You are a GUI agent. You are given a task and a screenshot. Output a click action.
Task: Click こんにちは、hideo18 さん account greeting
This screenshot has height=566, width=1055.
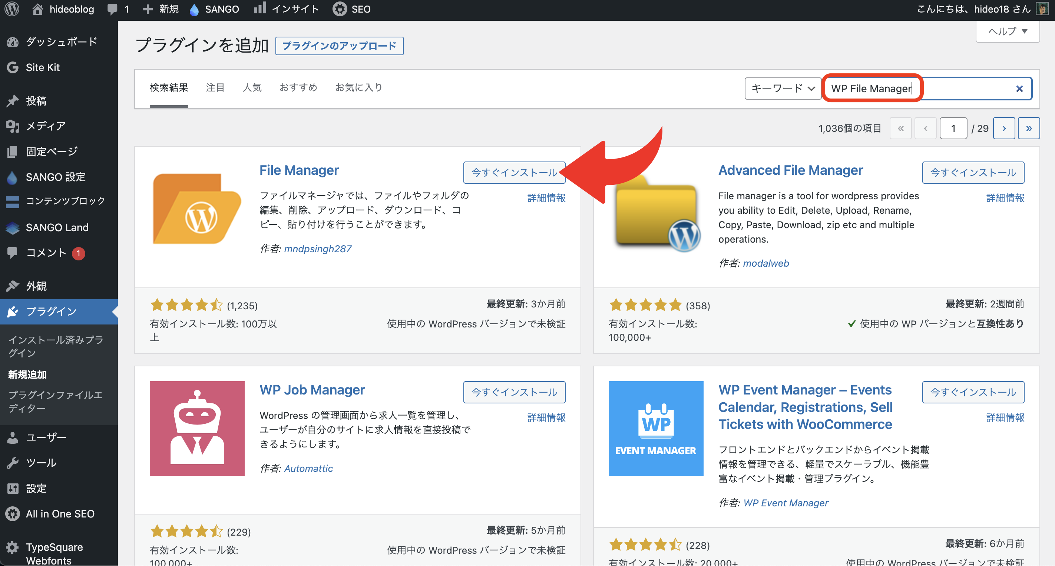click(x=973, y=9)
